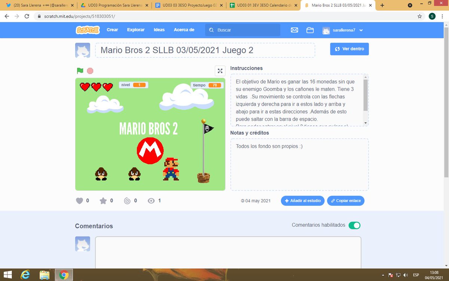Screen dimensions: 449x281
Task: Click the red stop button above the stage
Action: tap(90, 71)
